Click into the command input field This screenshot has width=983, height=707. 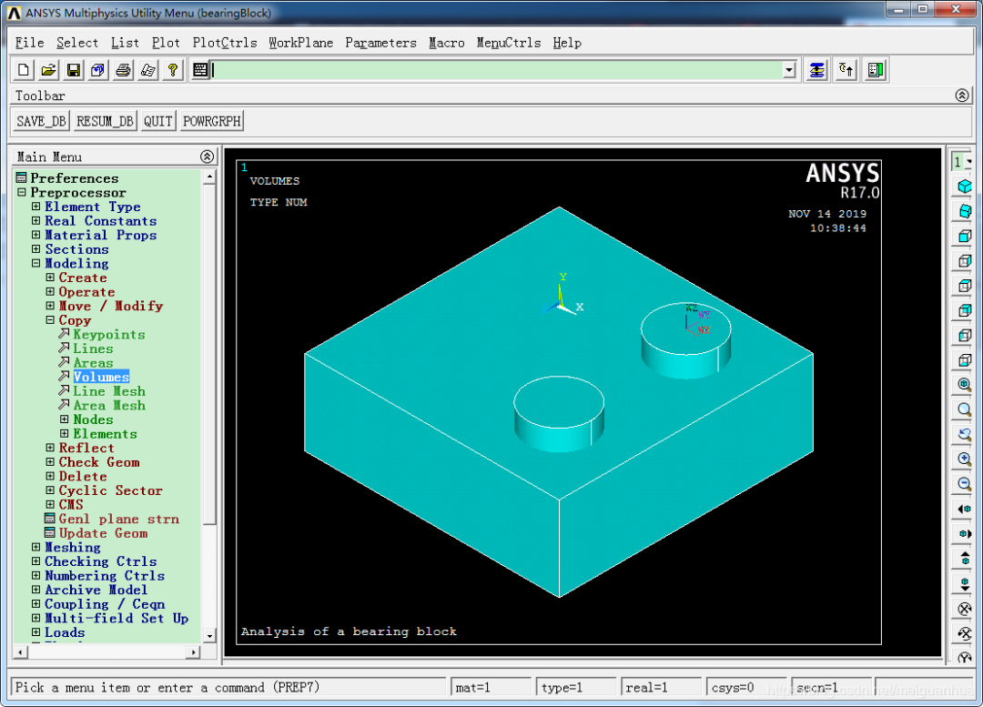[x=496, y=70]
